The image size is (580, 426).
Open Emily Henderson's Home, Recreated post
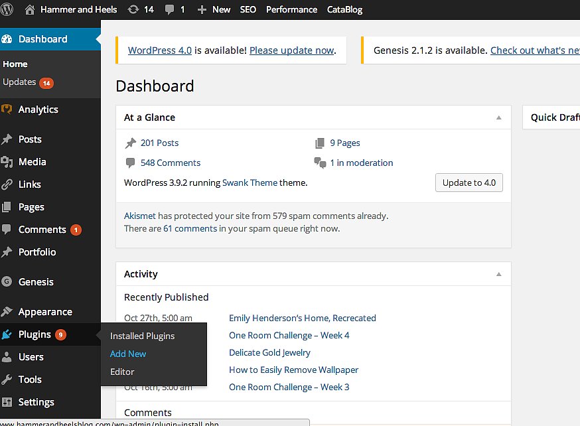302,318
